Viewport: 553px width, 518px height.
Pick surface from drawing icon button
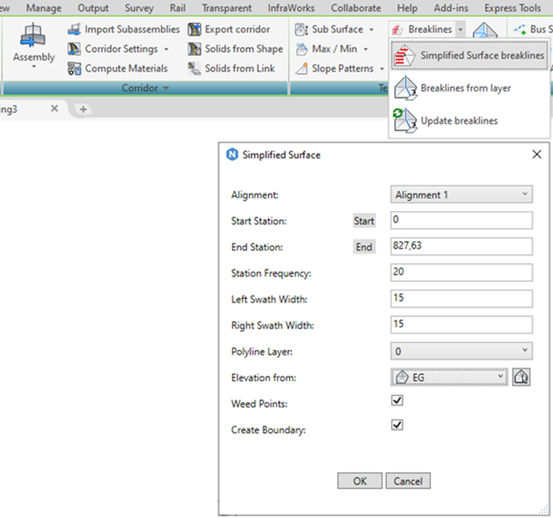(520, 377)
